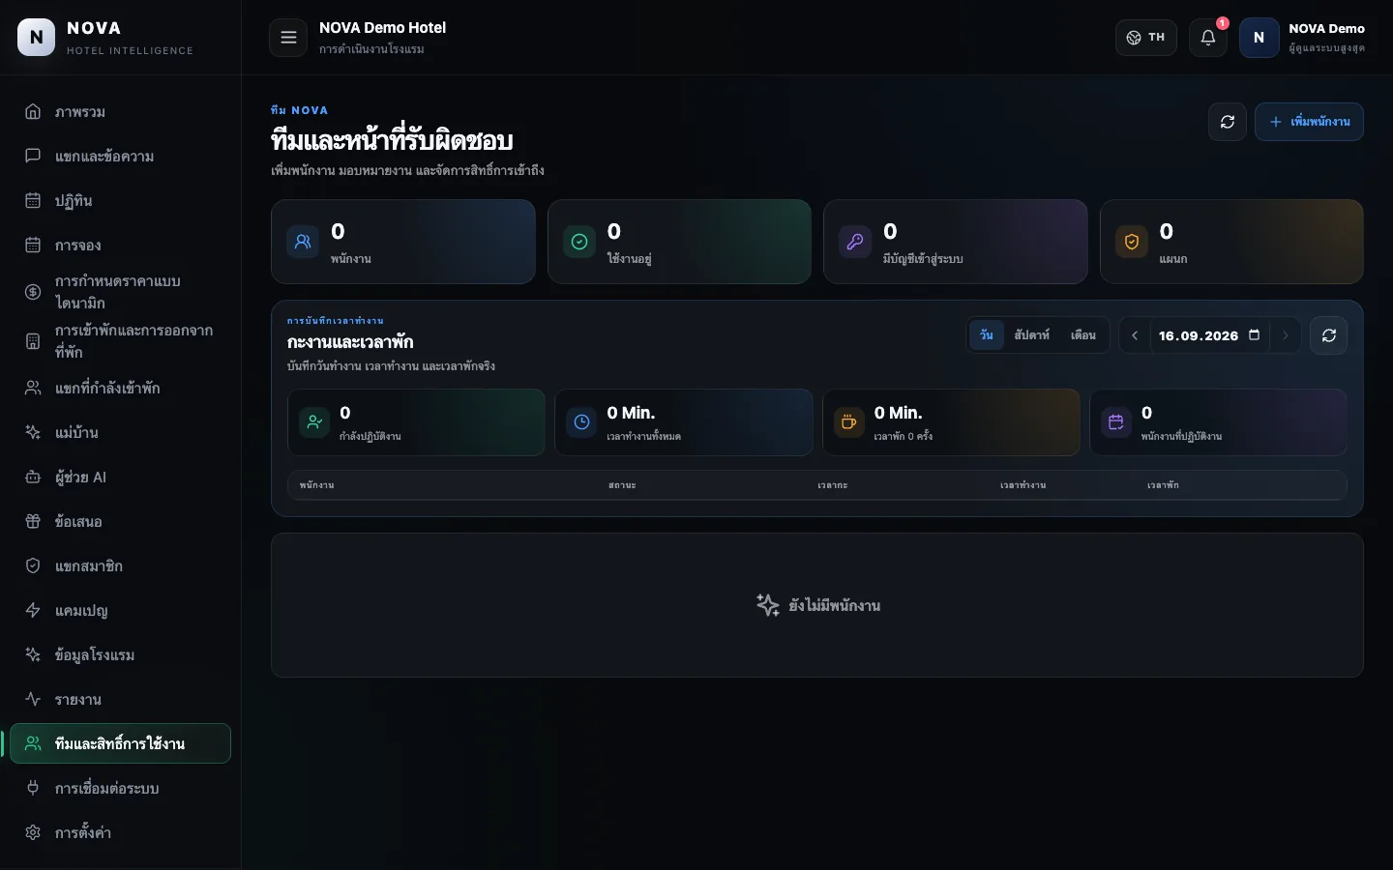
Task: Click the dollar icon for การกำหนดราคาแบบไดนามิก
Action: click(x=33, y=292)
